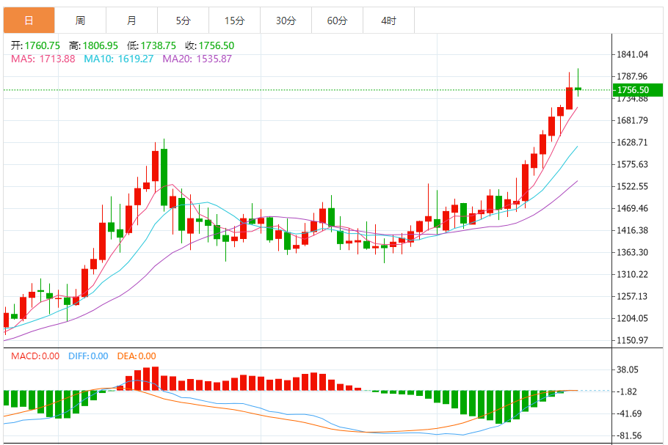Click the MA10: 1619.27 indicator label

tap(118, 59)
